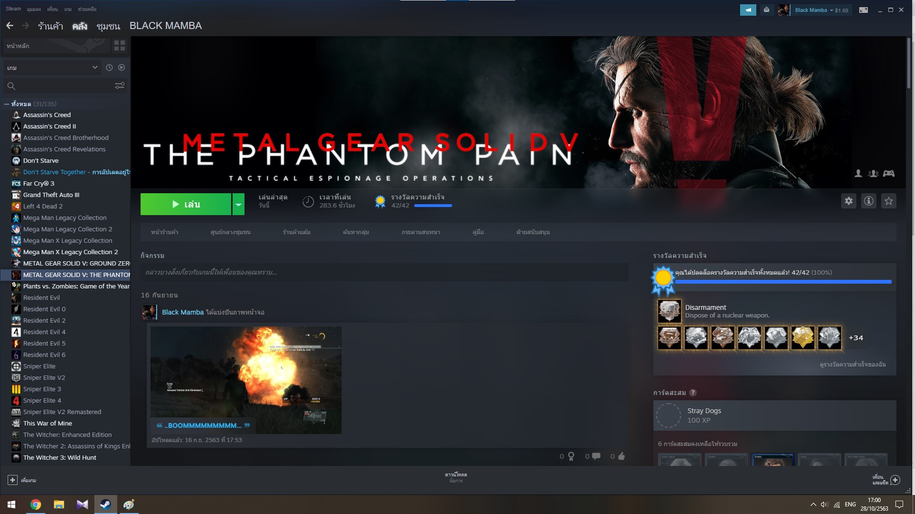Image resolution: width=915 pixels, height=514 pixels.
Task: Open the game discussions link
Action: coord(421,232)
